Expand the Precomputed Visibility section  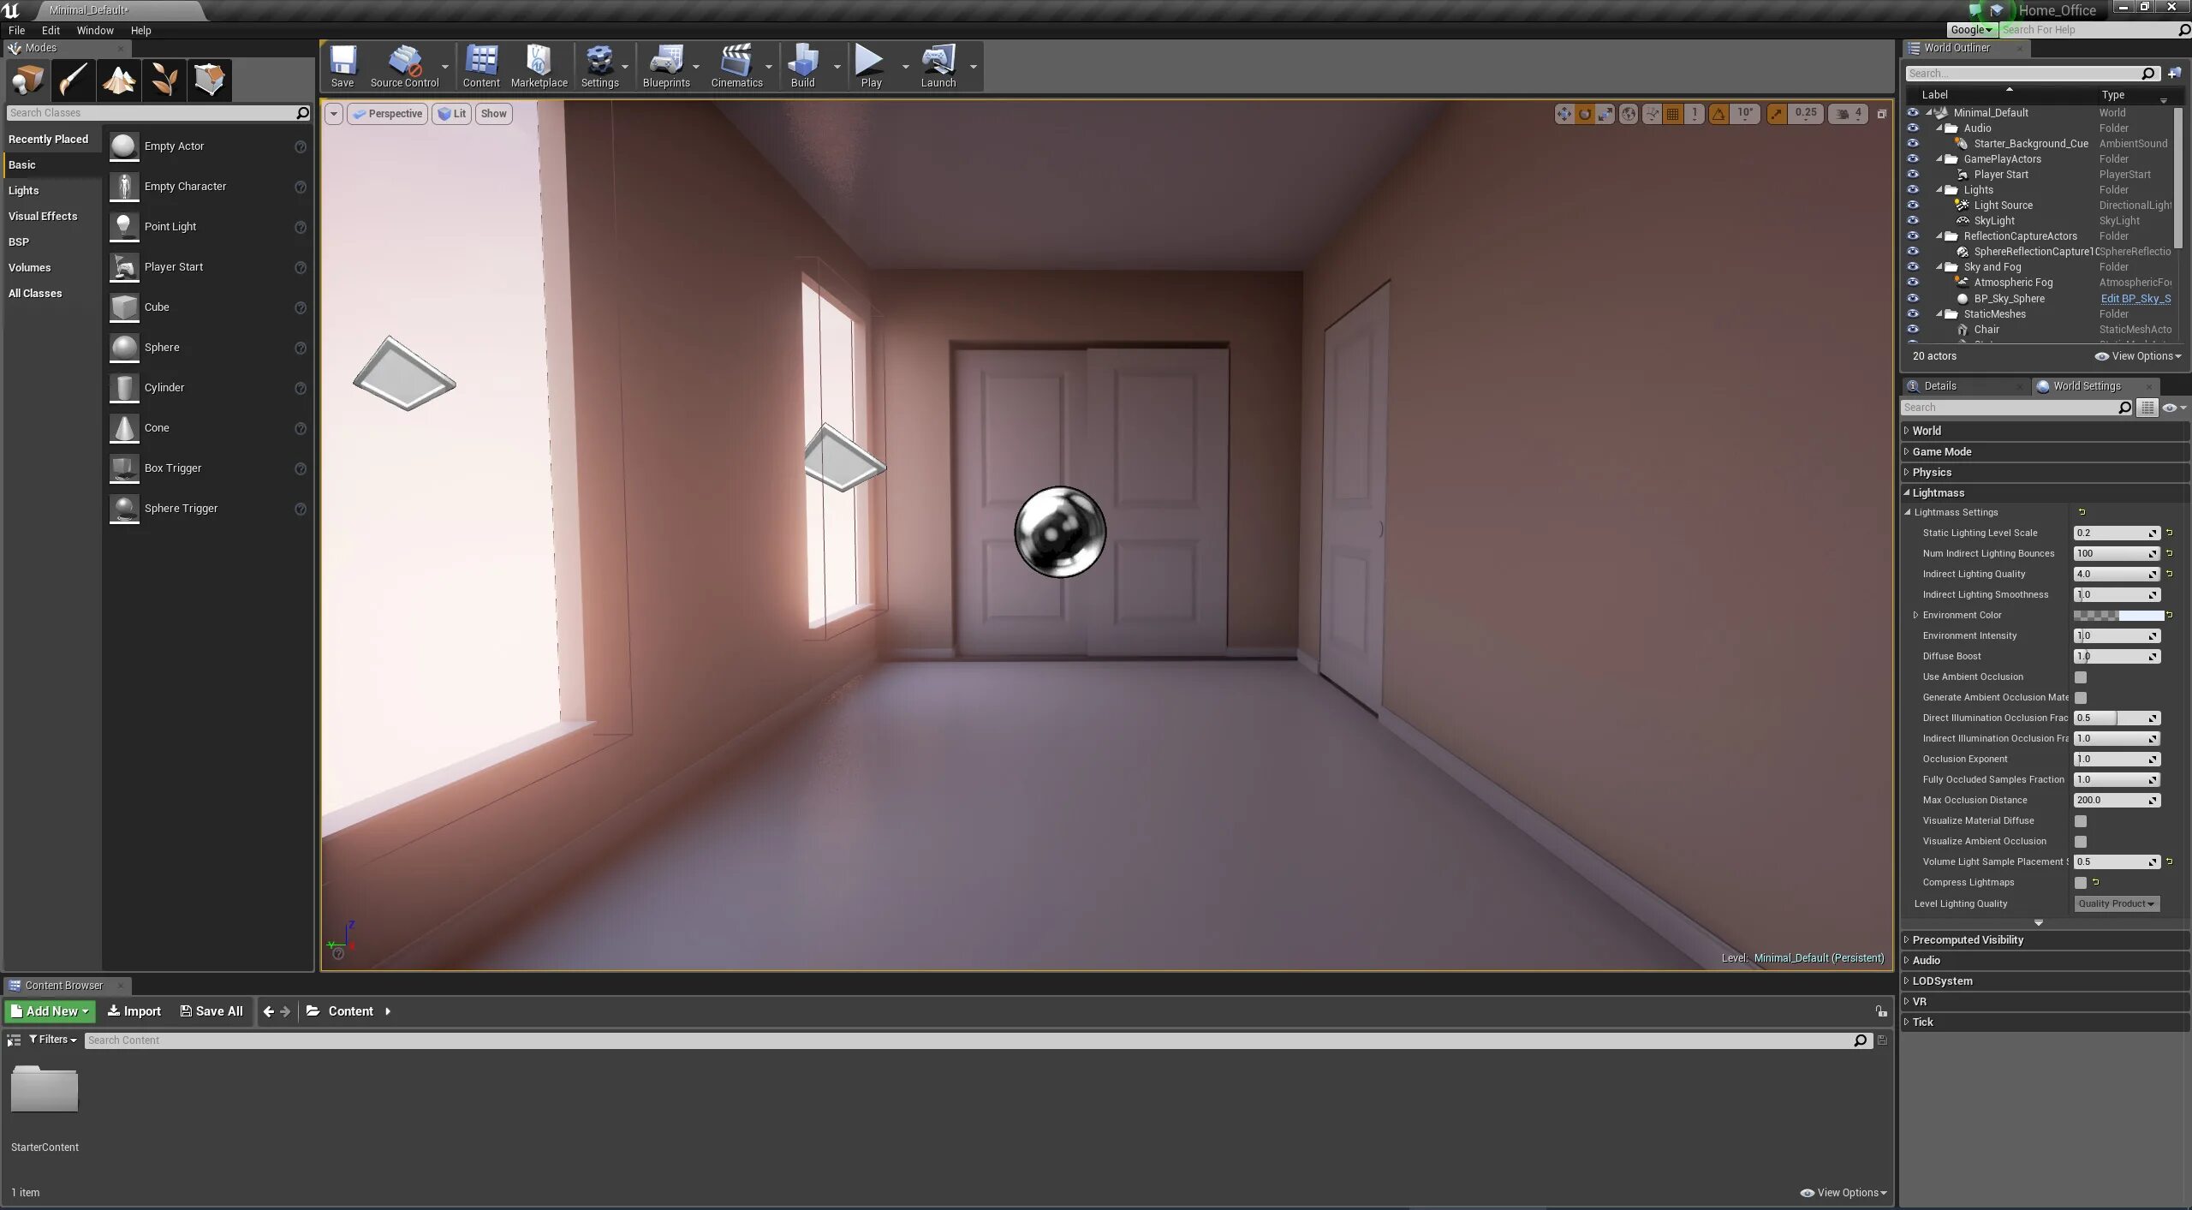pyautogui.click(x=1967, y=940)
